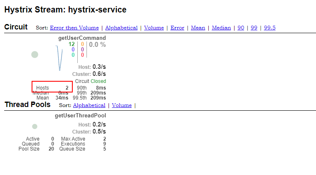The height and width of the screenshot is (175, 316).
Task: Click the highlighted Hosts count value
Action: (x=67, y=88)
